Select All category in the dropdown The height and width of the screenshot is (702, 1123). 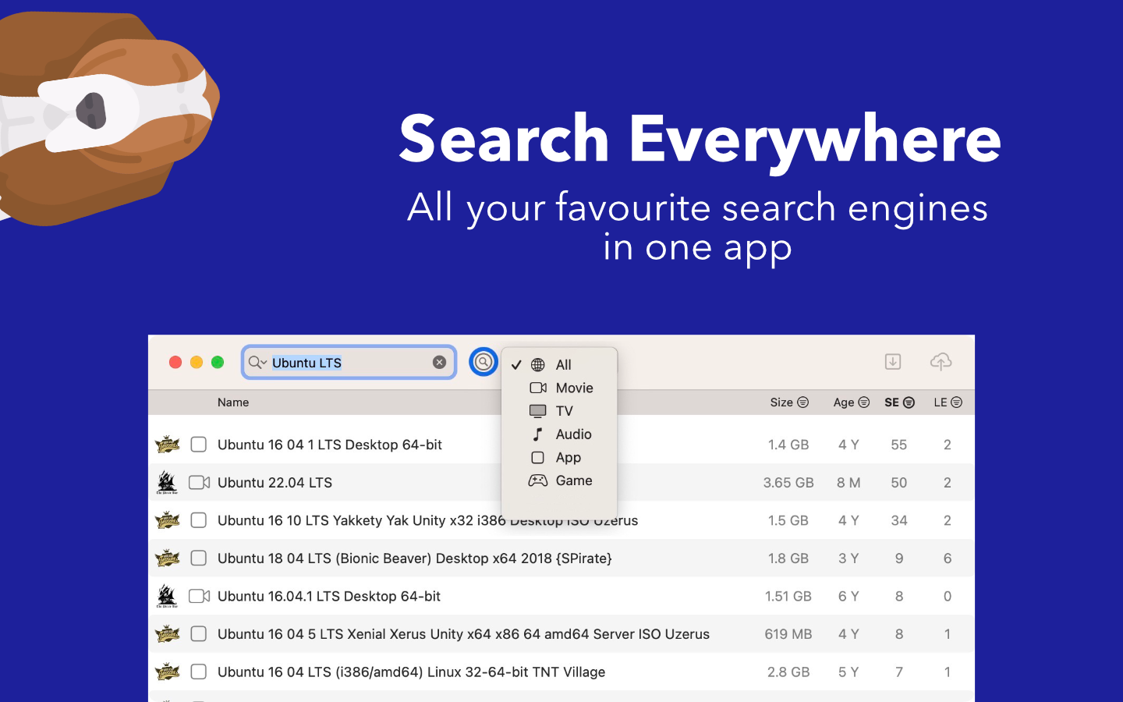(x=559, y=365)
